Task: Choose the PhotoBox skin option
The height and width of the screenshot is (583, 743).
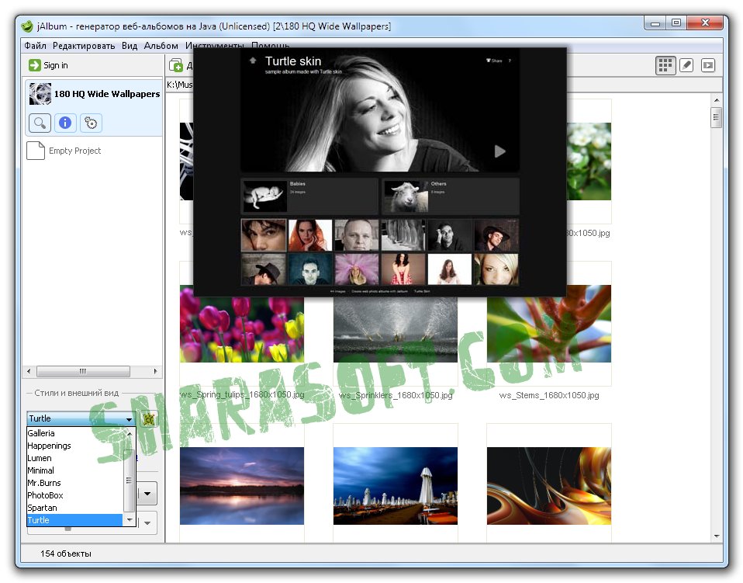Action: tap(75, 495)
